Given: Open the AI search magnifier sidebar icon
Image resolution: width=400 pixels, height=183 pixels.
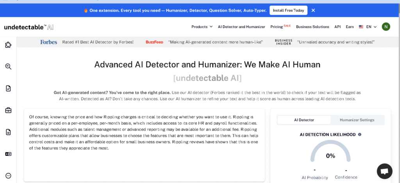Looking at the screenshot, I should (x=8, y=67).
